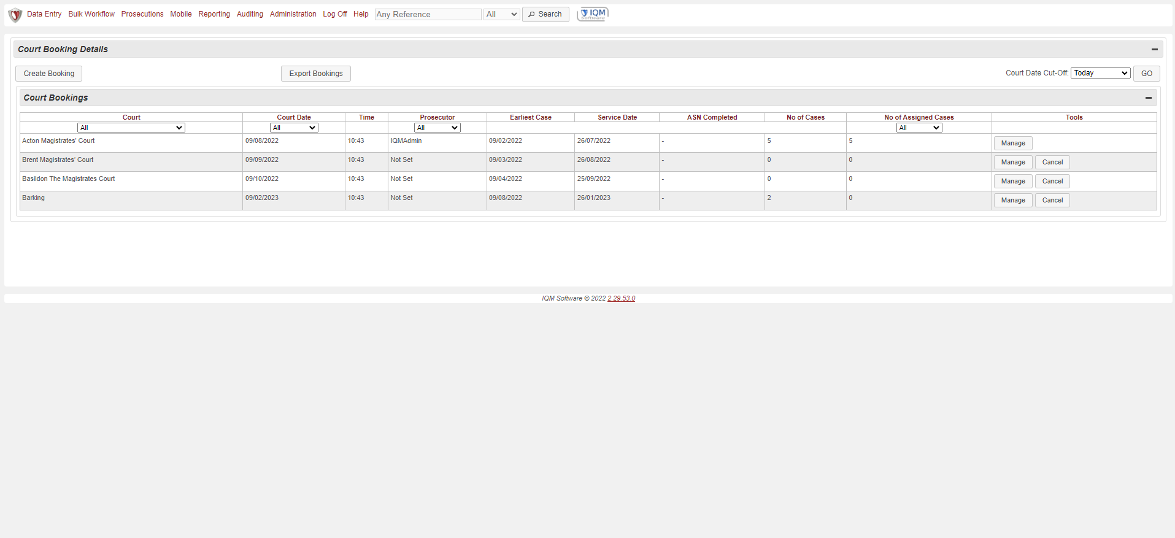The height and width of the screenshot is (538, 1175).
Task: Click the Search button with magnifier
Action: click(x=545, y=14)
